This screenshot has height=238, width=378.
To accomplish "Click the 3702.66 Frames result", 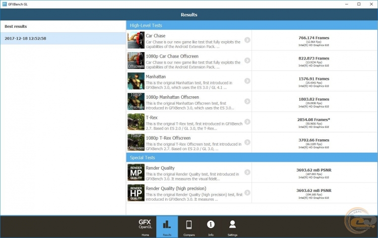I will click(x=314, y=140).
